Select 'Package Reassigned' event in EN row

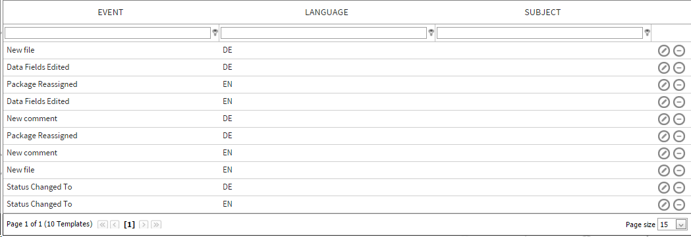[42, 84]
